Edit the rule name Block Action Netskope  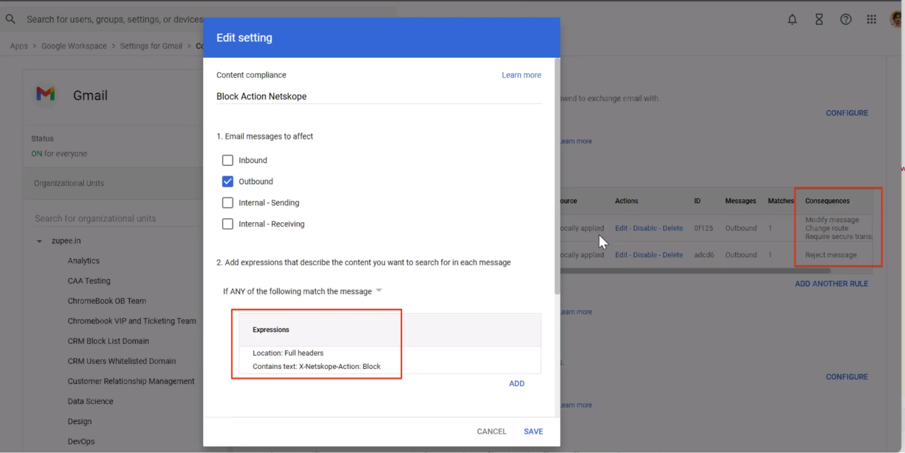coord(379,96)
